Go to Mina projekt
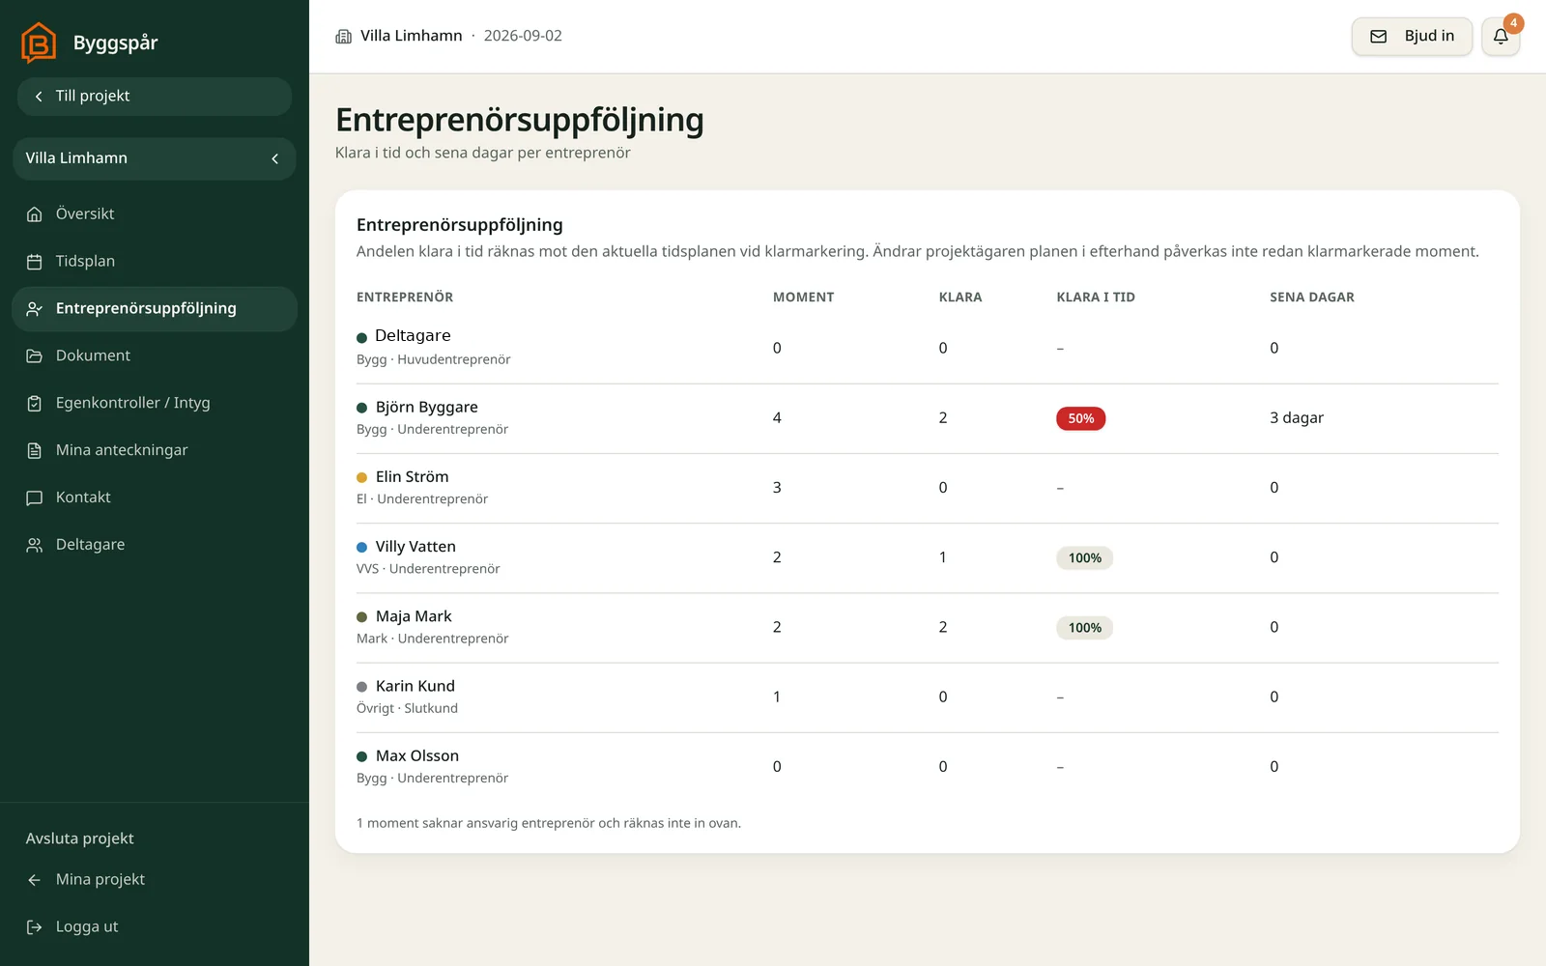Image resolution: width=1546 pixels, height=966 pixels. 155,880
